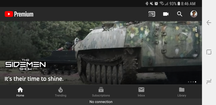This screenshot has width=216, height=105.
Task: Open the three-dot menu on the banner
Action: 196,29
